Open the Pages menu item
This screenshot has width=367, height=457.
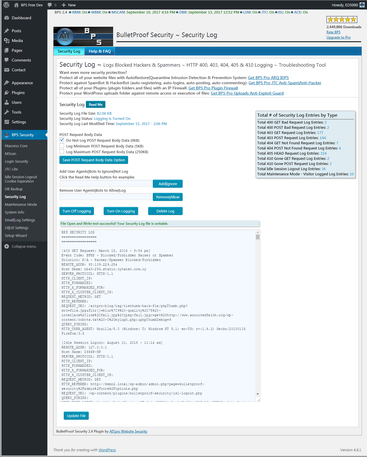point(24,50)
